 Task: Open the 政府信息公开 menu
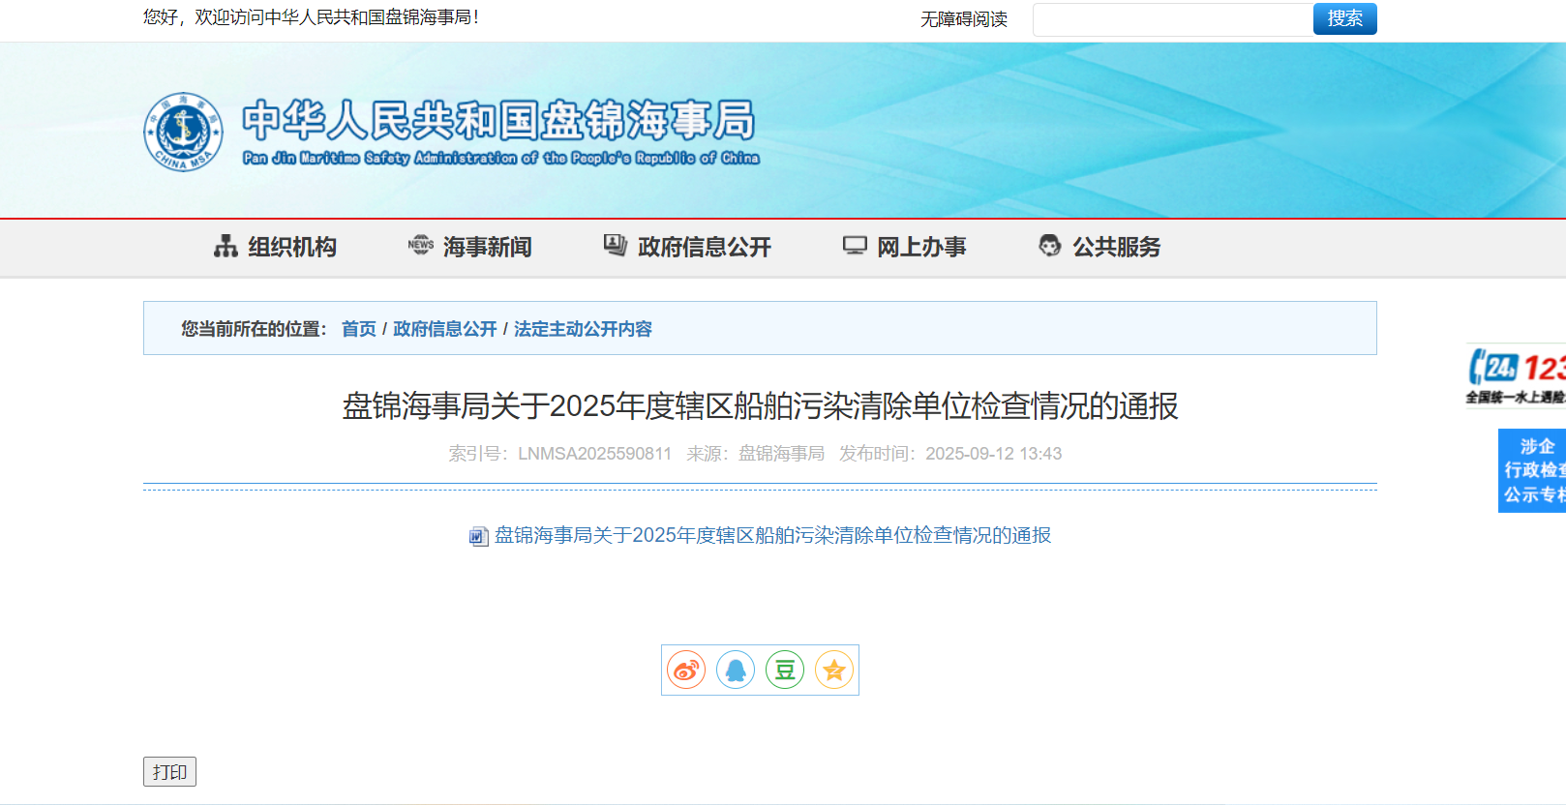pos(704,248)
